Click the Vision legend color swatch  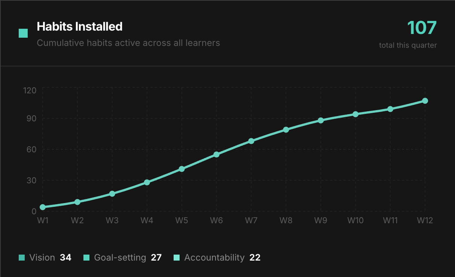coord(22,258)
